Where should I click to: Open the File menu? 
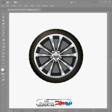tap(3, 6)
